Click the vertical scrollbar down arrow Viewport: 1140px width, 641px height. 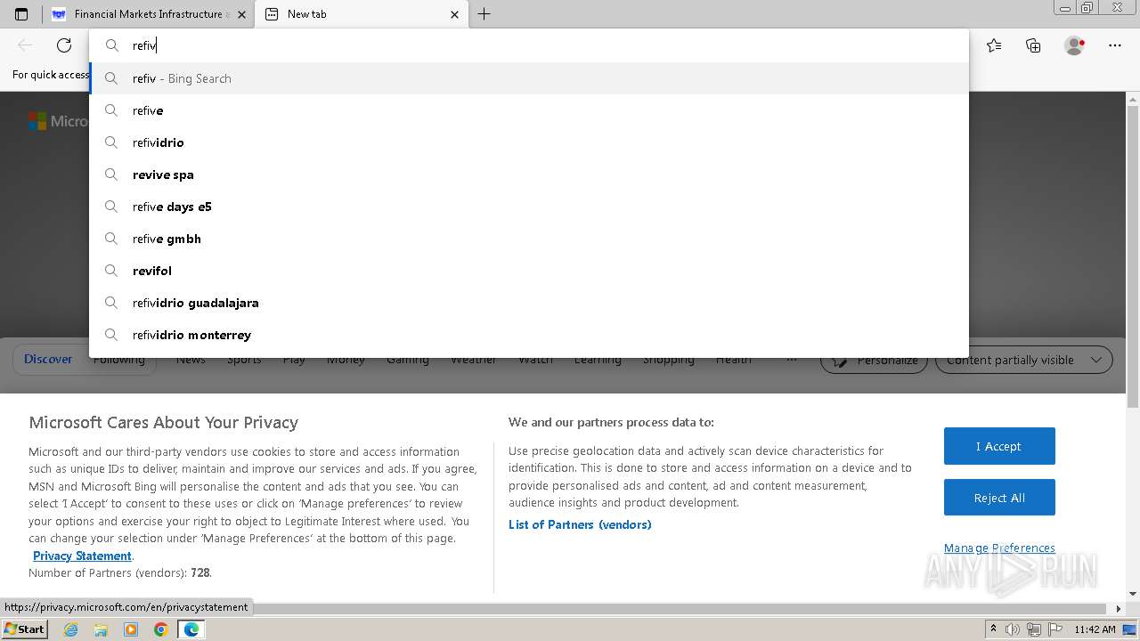point(1133,594)
